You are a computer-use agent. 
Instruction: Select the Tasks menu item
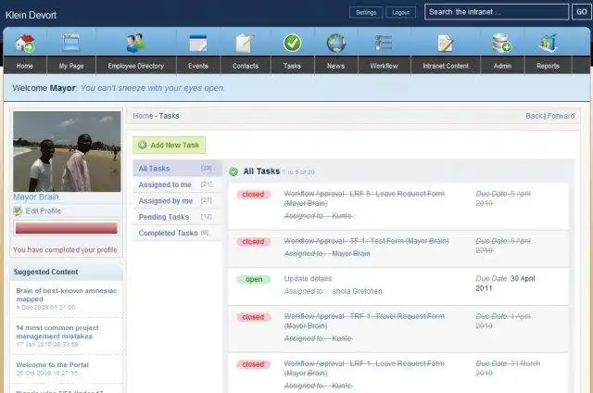[292, 66]
